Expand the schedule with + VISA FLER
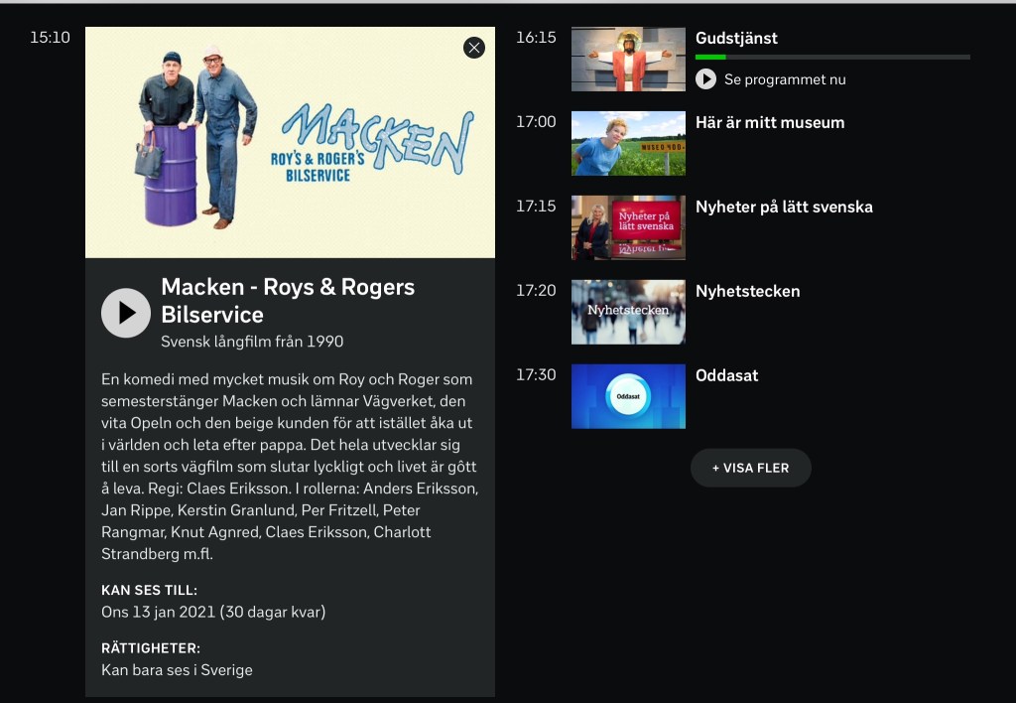1016x703 pixels. (750, 468)
